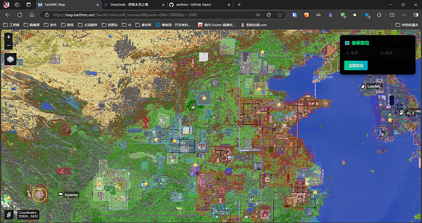Open browser settings ellipsis menu
This screenshot has height=223, width=422.
click(404, 15)
